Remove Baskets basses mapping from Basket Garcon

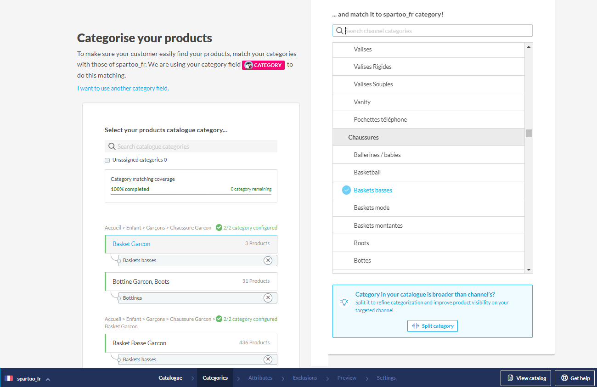click(268, 260)
